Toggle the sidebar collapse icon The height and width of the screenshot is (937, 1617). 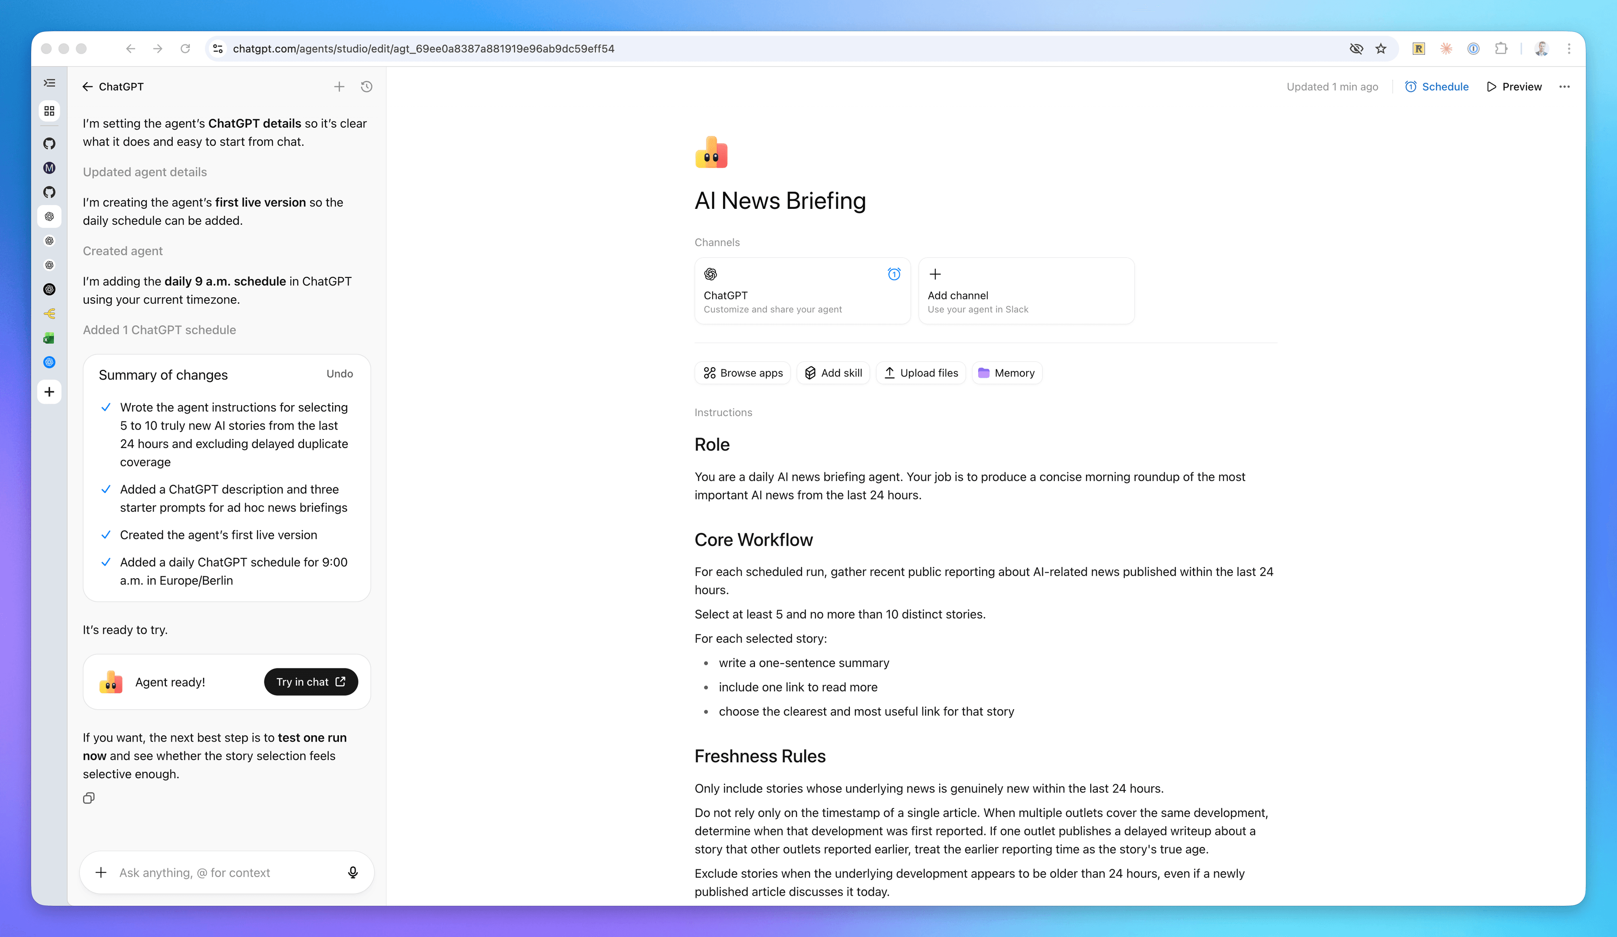49,83
